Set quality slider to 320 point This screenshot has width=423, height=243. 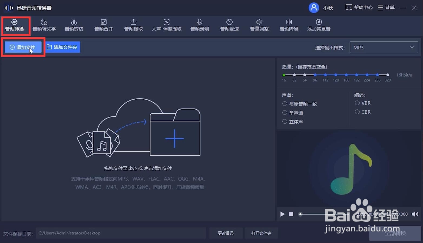(388, 75)
